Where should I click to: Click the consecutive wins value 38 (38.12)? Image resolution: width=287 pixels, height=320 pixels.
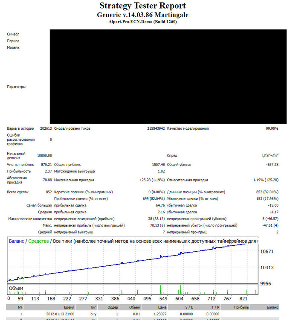pyautogui.click(x=156, y=219)
